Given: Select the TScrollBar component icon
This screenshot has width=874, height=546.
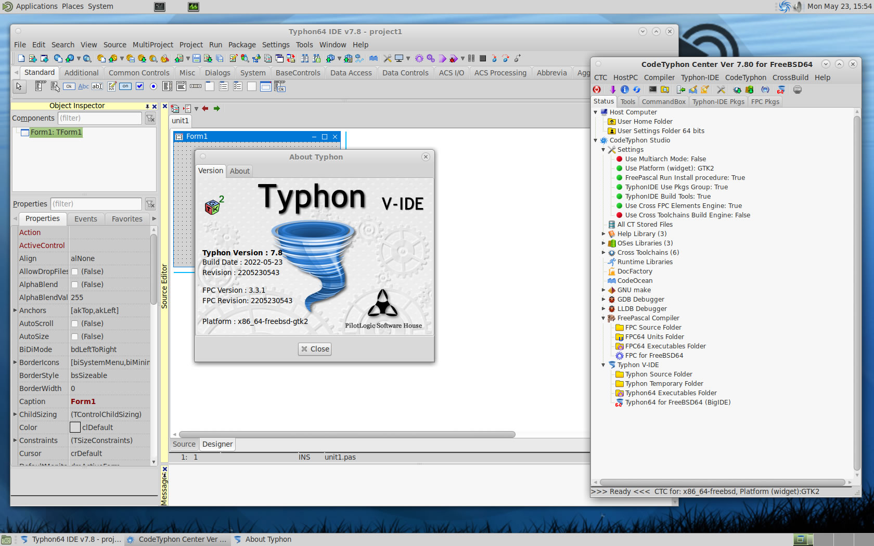Looking at the screenshot, I should [x=195, y=86].
